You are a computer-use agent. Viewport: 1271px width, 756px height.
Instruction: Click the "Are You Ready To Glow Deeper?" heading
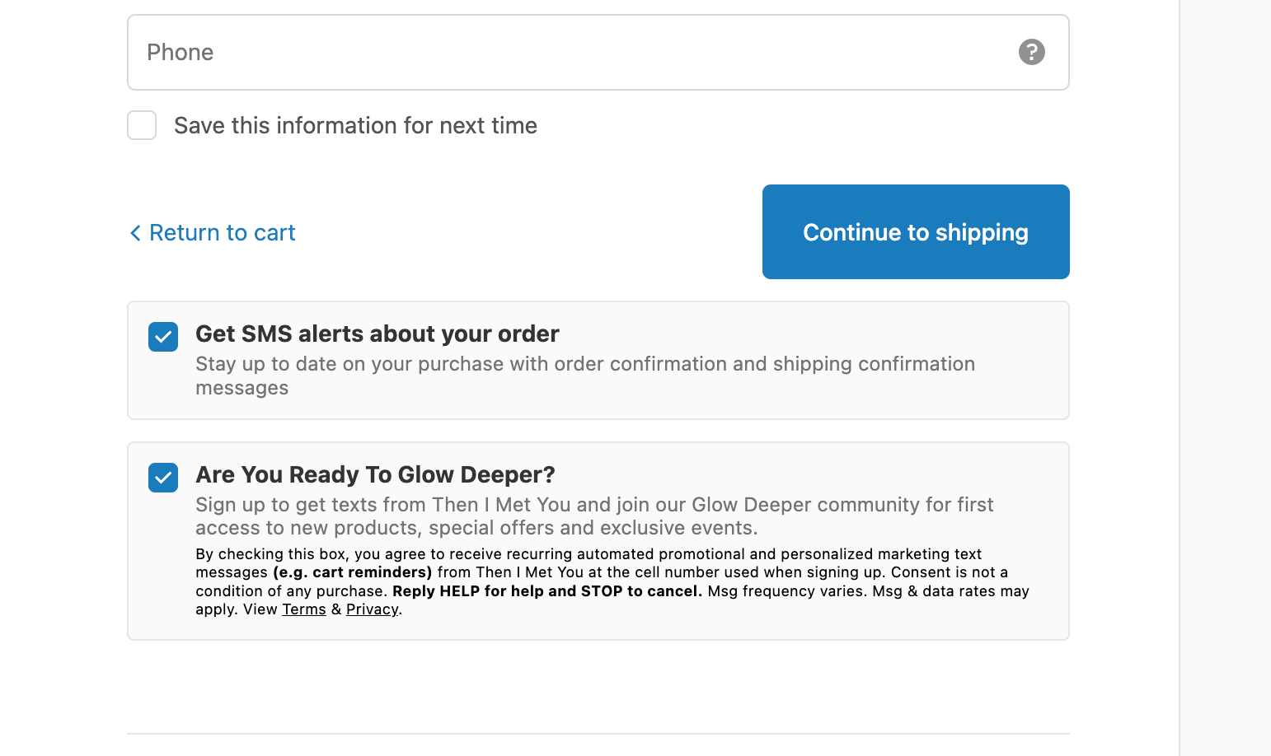pos(375,474)
